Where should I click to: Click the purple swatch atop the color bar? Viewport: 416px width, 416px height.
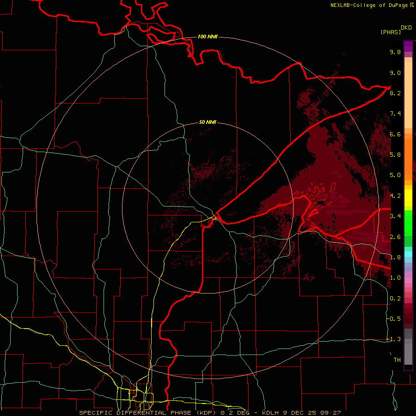[x=408, y=46]
